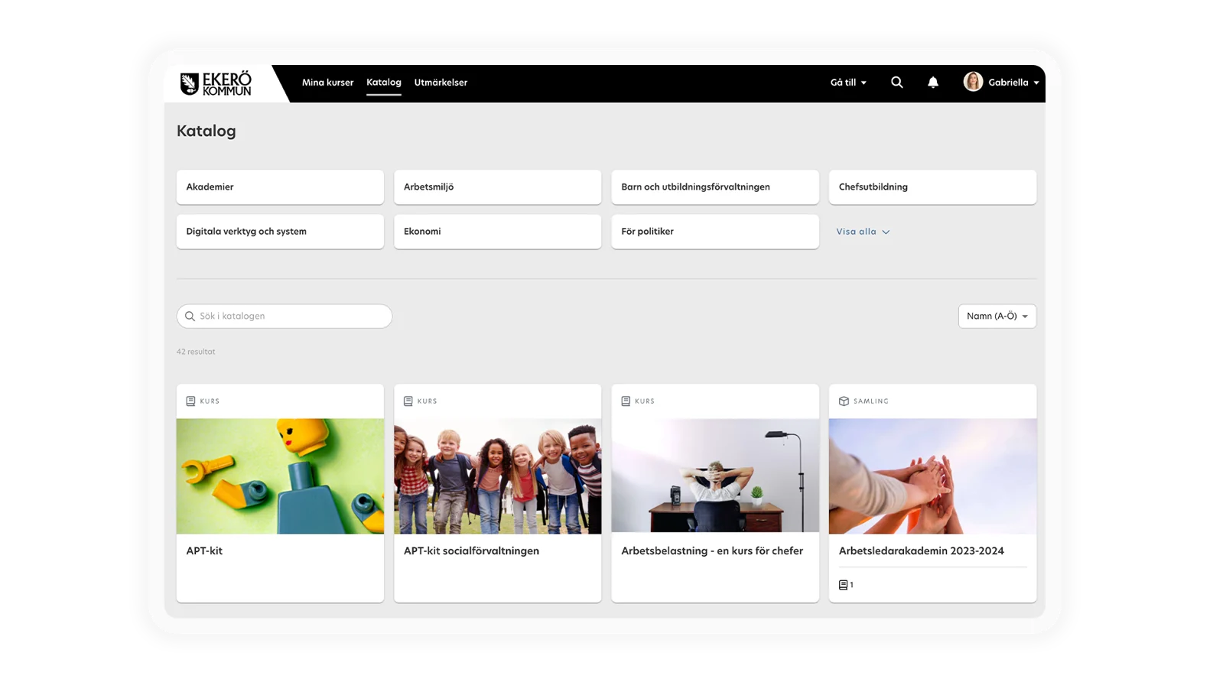The image size is (1213, 682).
Task: Click the 42 resultat text
Action: [196, 352]
